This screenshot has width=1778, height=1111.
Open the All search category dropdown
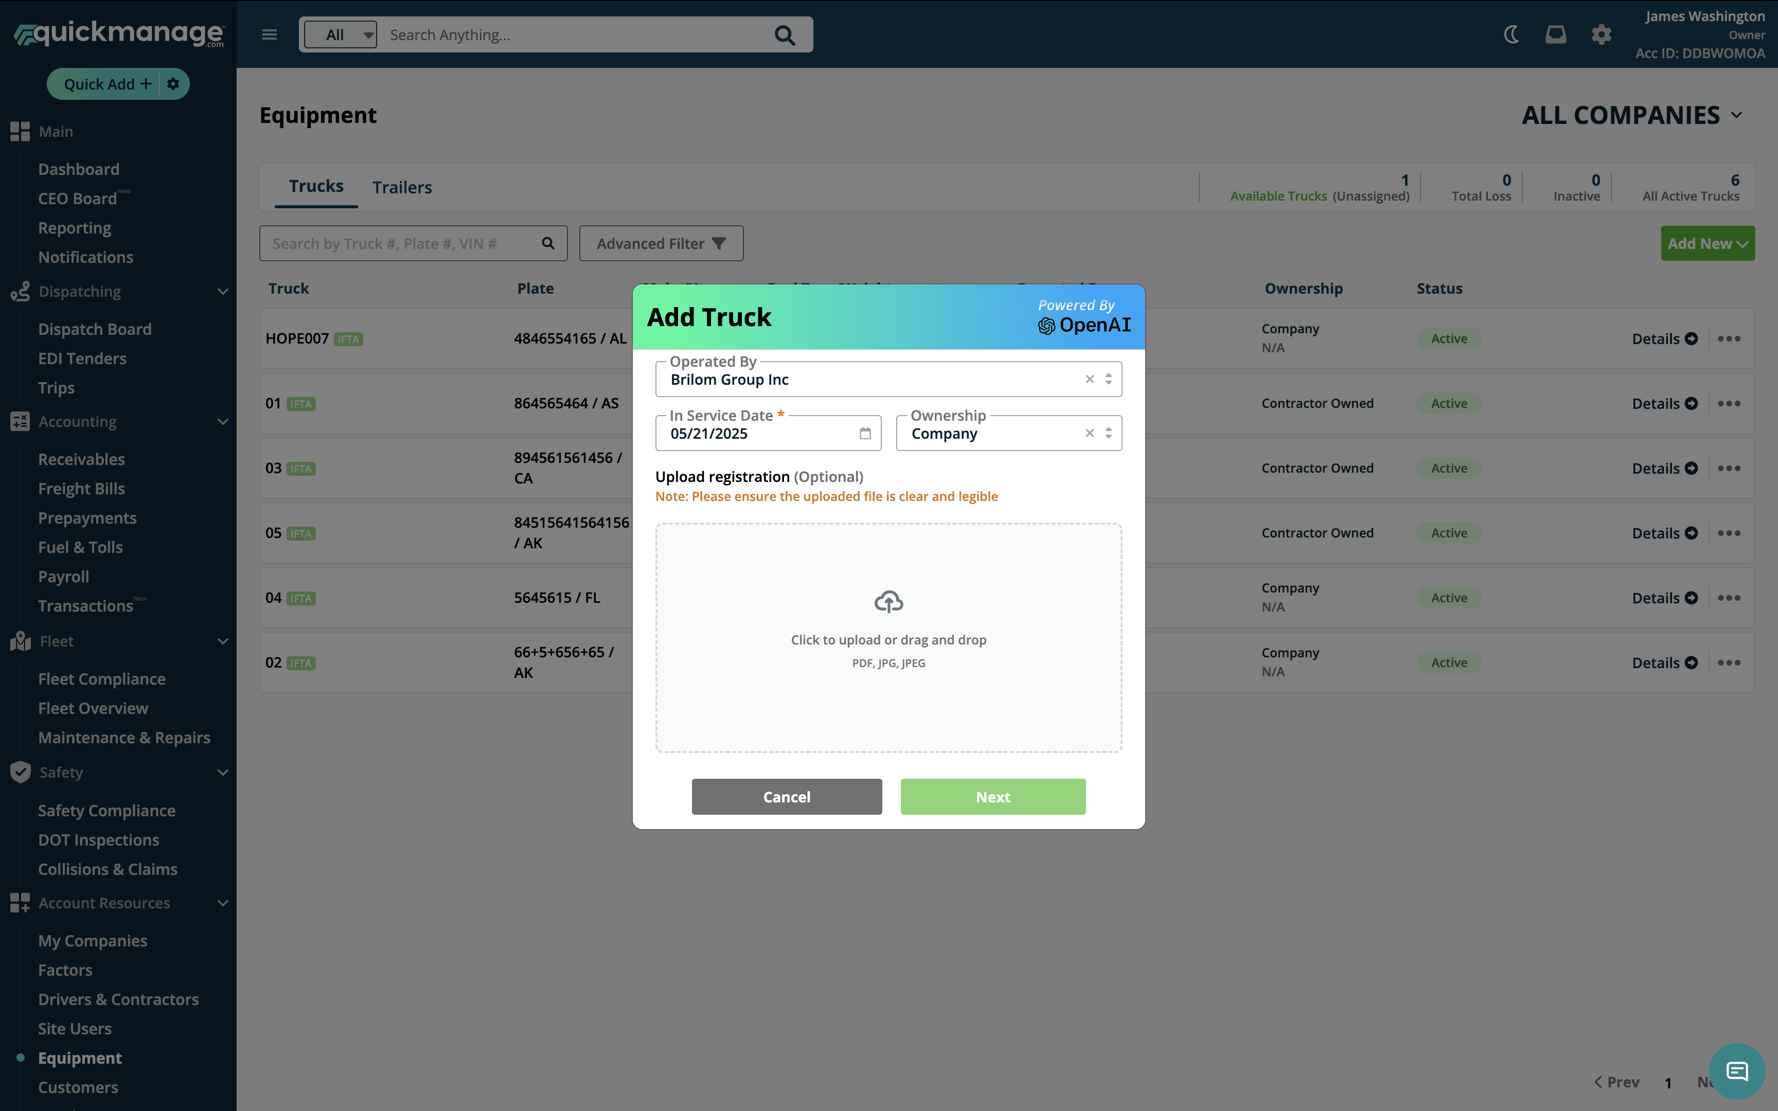click(x=341, y=34)
